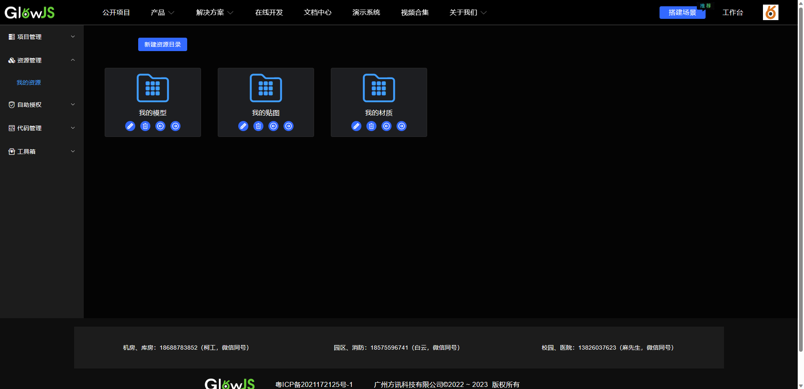Click the scrollbar down arrow
The width and height of the screenshot is (804, 389).
click(801, 386)
